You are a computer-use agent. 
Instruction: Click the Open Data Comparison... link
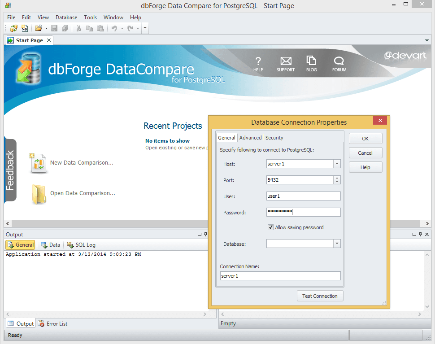[83, 193]
